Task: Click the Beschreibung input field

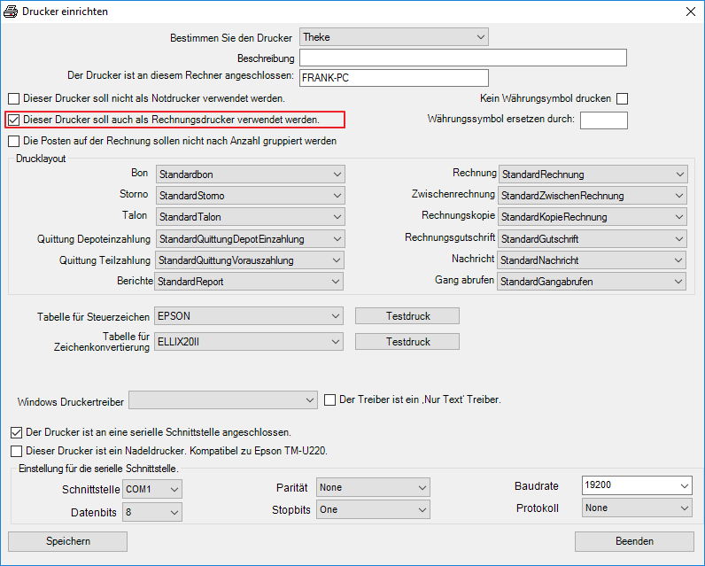Action: [463, 58]
